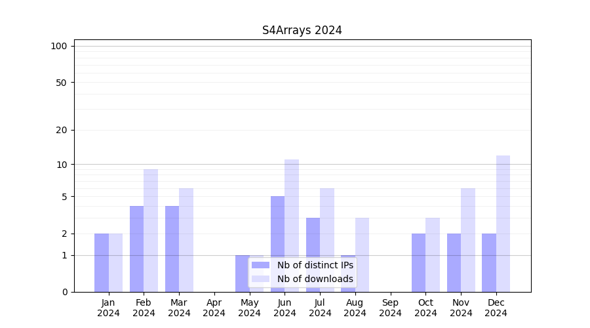Select the "Nb of downloads" legend label
Screen dimensions: 590x328
coord(315,279)
